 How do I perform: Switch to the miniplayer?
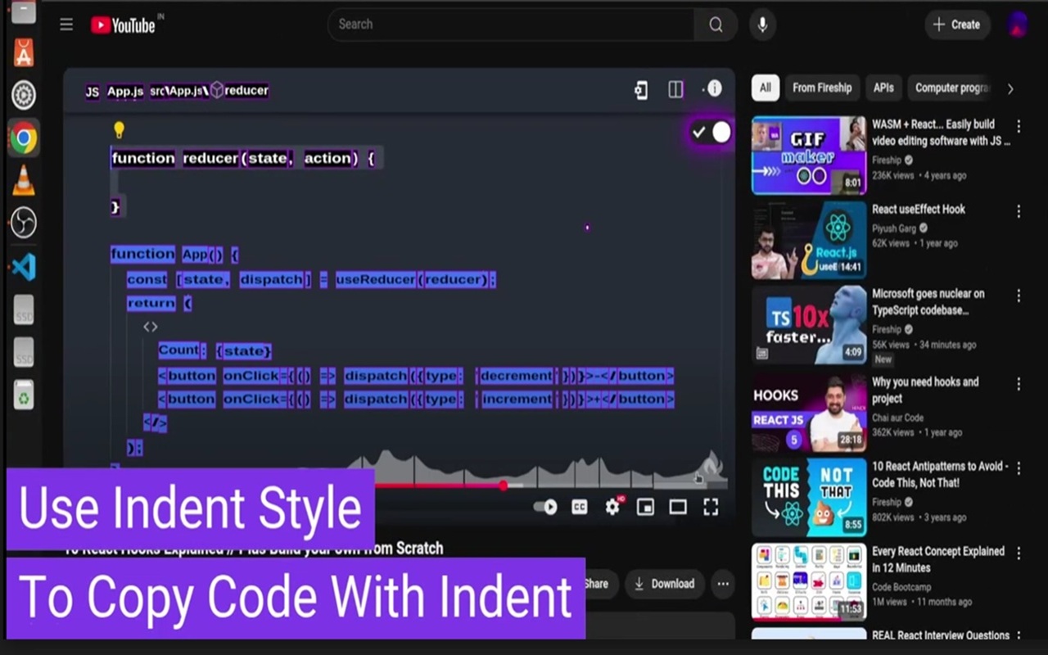pos(645,508)
